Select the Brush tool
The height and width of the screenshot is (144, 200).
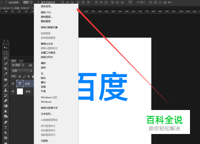[x=6, y=85]
